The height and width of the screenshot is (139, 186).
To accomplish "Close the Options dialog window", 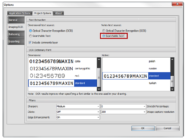I will 177,4.
